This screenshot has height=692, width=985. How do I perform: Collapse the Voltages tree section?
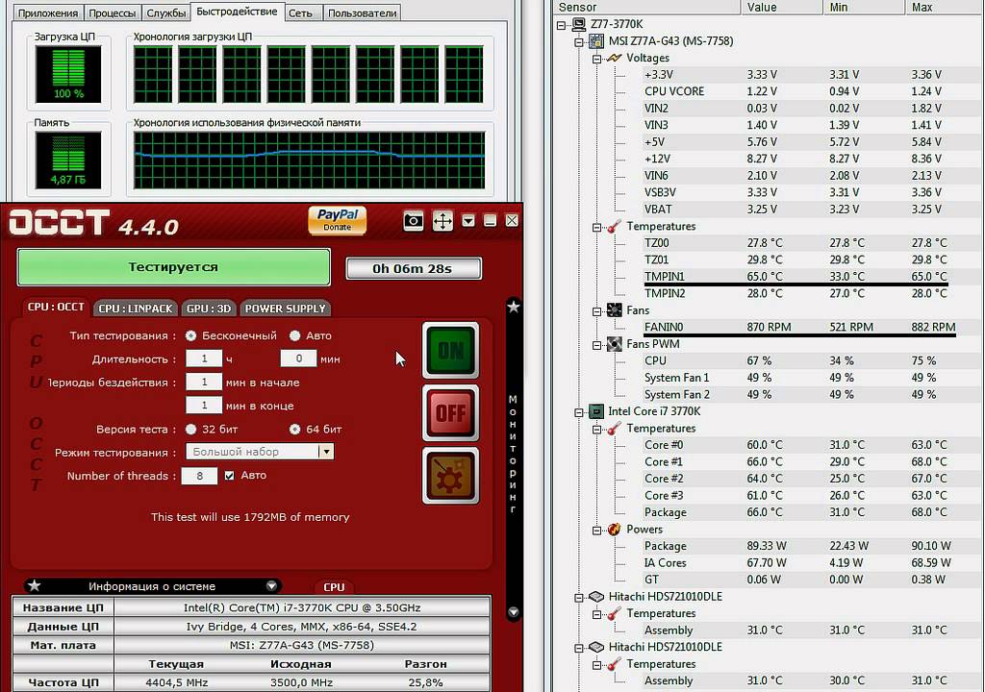tap(596, 58)
